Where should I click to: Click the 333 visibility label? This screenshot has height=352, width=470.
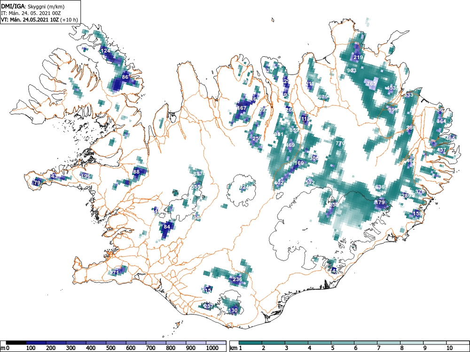pyautogui.click(x=408, y=95)
